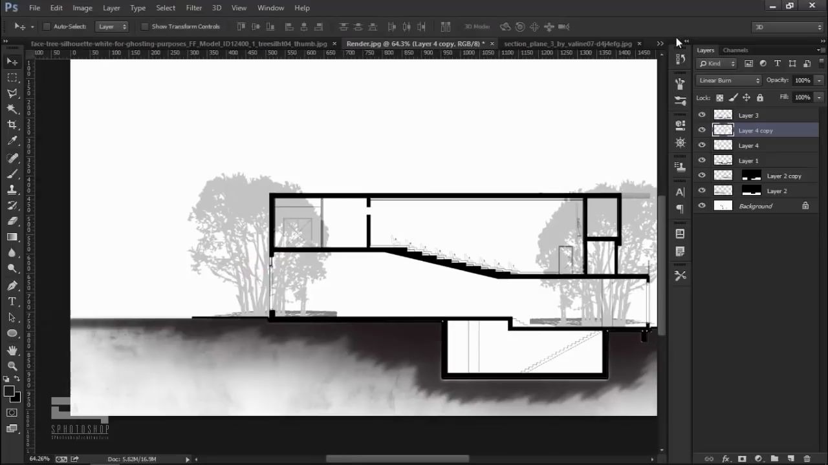The height and width of the screenshot is (465, 828).
Task: Filter for pixel layers icon
Action: click(x=748, y=63)
